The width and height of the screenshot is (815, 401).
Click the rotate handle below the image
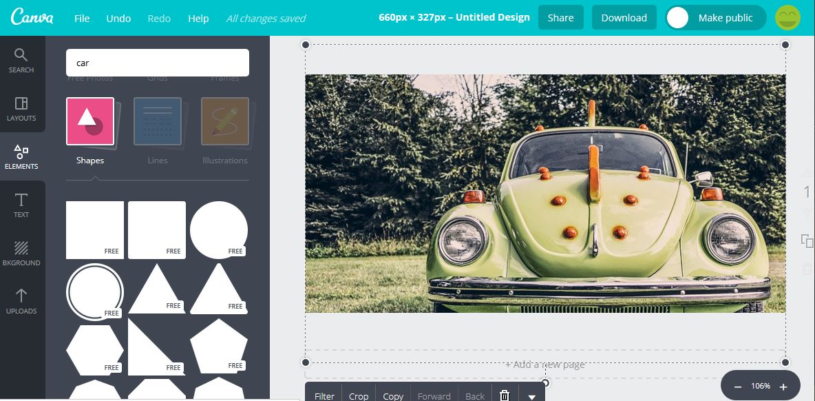[545, 383]
